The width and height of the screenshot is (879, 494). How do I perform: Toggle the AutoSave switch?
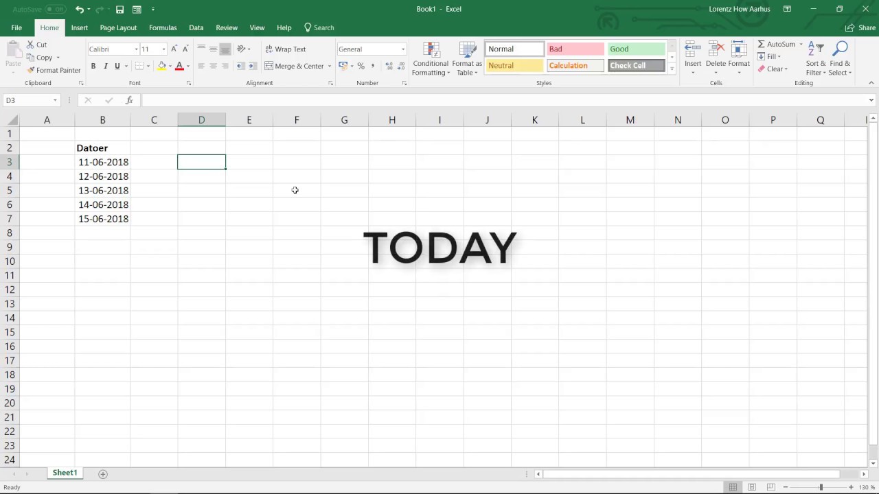pyautogui.click(x=56, y=10)
